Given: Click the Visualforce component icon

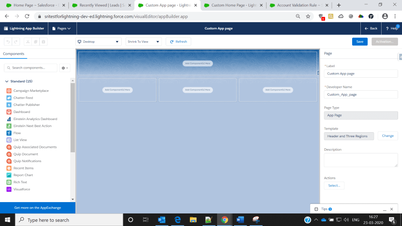Looking at the screenshot, I should (x=9, y=189).
